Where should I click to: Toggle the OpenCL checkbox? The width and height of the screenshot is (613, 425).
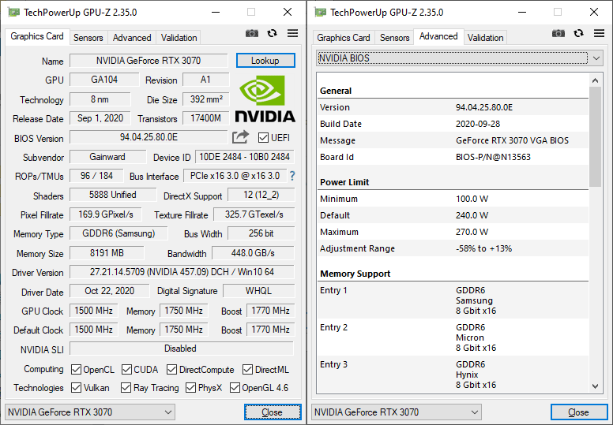tap(77, 370)
